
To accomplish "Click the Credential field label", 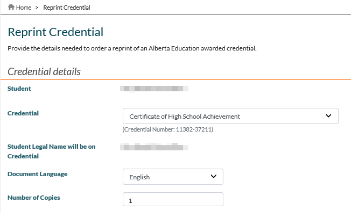I will coord(23,113).
